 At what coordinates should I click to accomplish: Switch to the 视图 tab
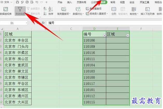[x=122, y=2]
